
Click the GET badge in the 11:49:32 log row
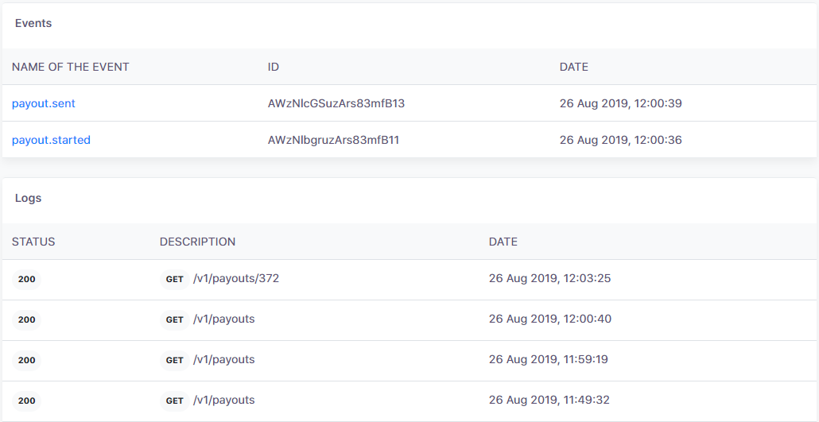pos(174,401)
